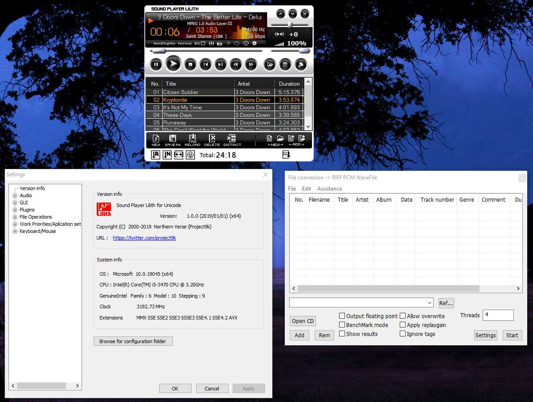The width and height of the screenshot is (533, 402).
Task: Check Apply replaygain option
Action: click(x=403, y=325)
